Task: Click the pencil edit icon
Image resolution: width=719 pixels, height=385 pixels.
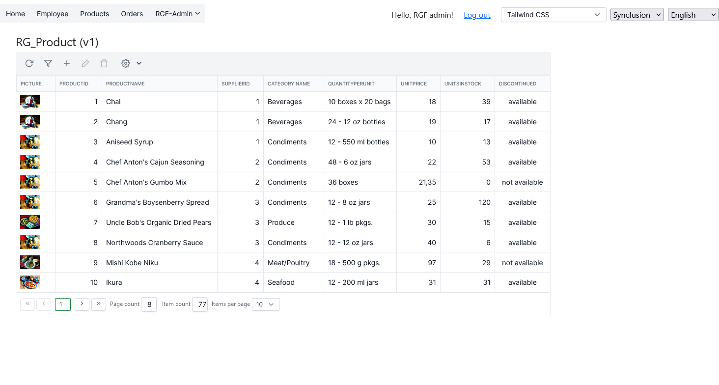Action: pyautogui.click(x=85, y=63)
